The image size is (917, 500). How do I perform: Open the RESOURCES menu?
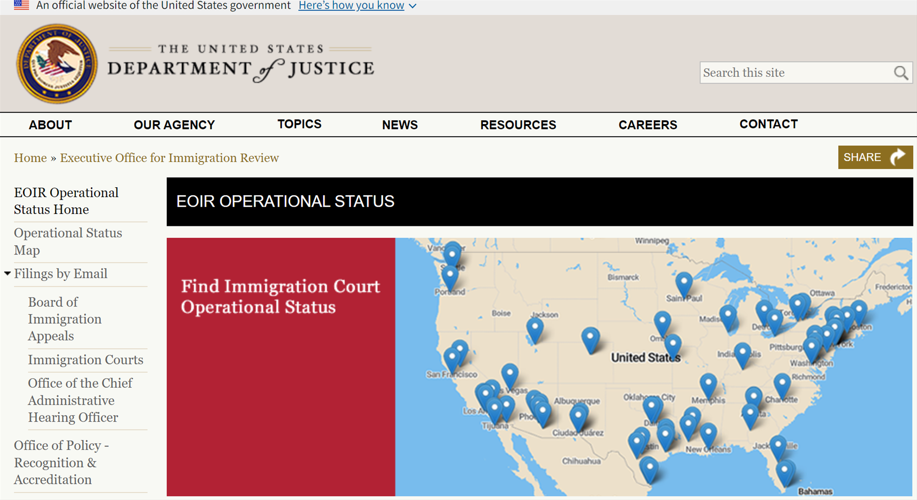pyautogui.click(x=518, y=125)
